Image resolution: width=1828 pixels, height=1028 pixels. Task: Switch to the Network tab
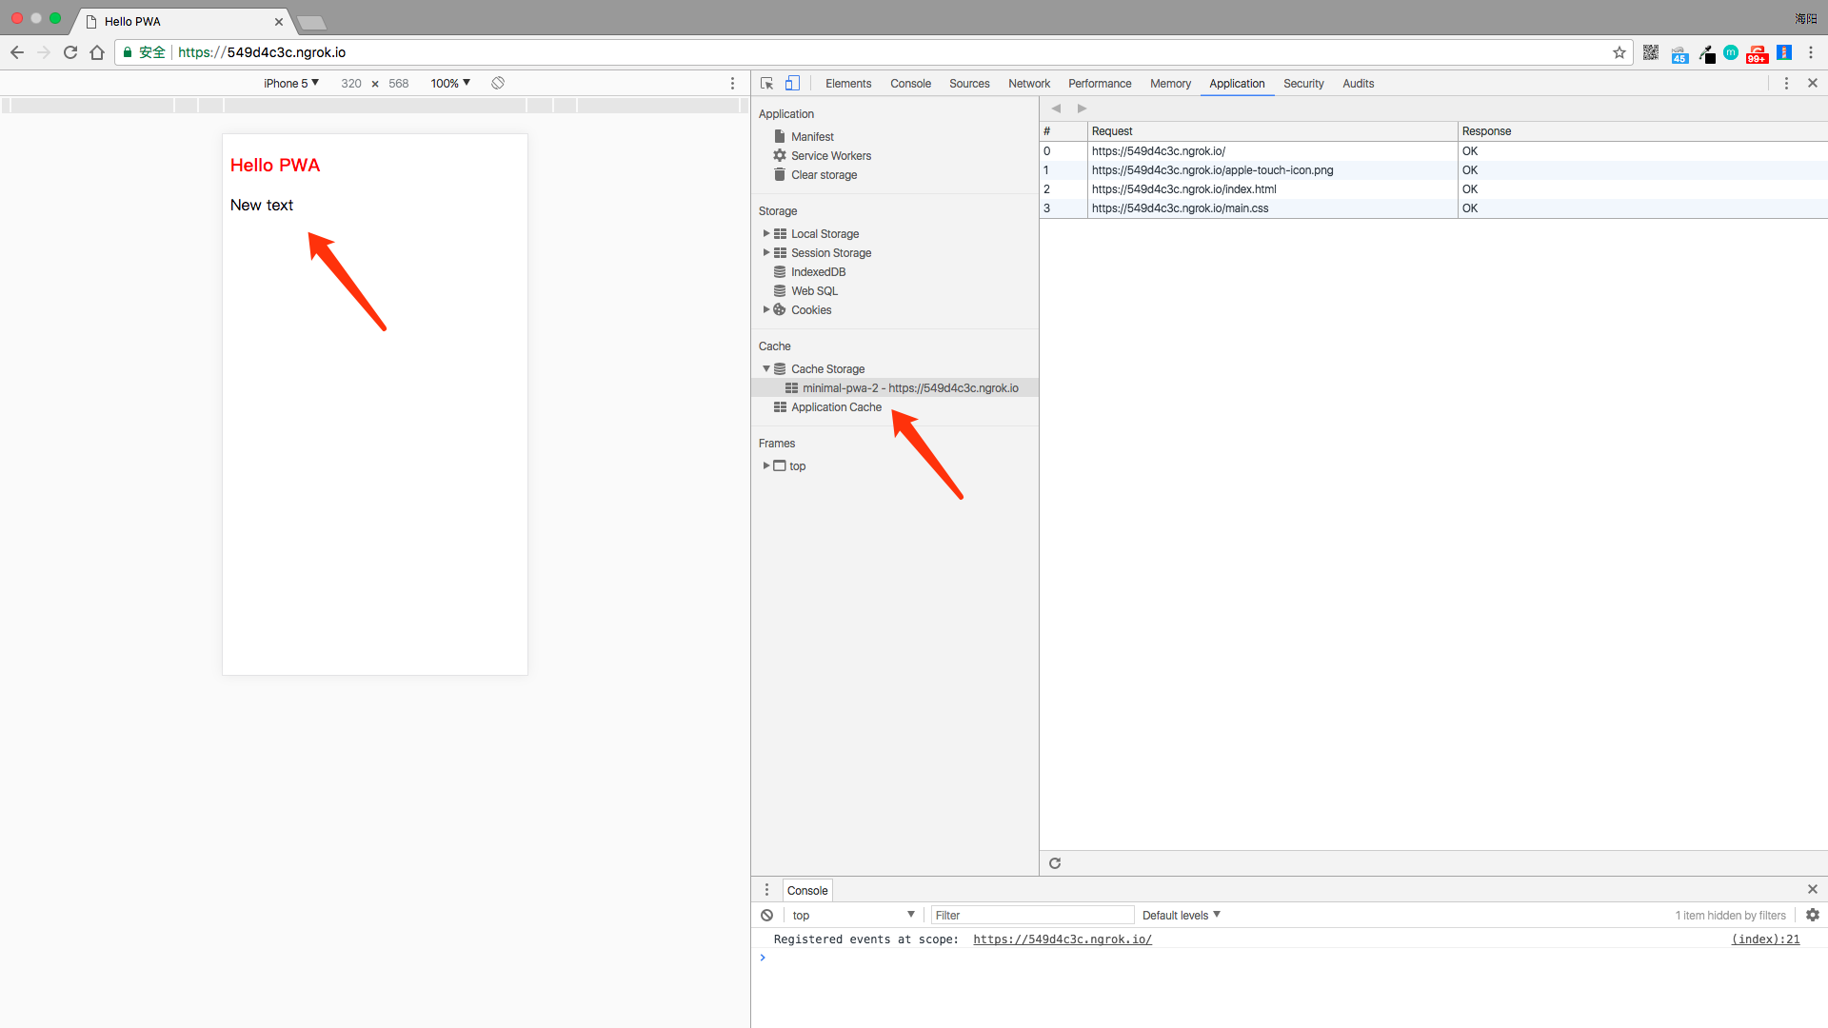coord(1029,84)
